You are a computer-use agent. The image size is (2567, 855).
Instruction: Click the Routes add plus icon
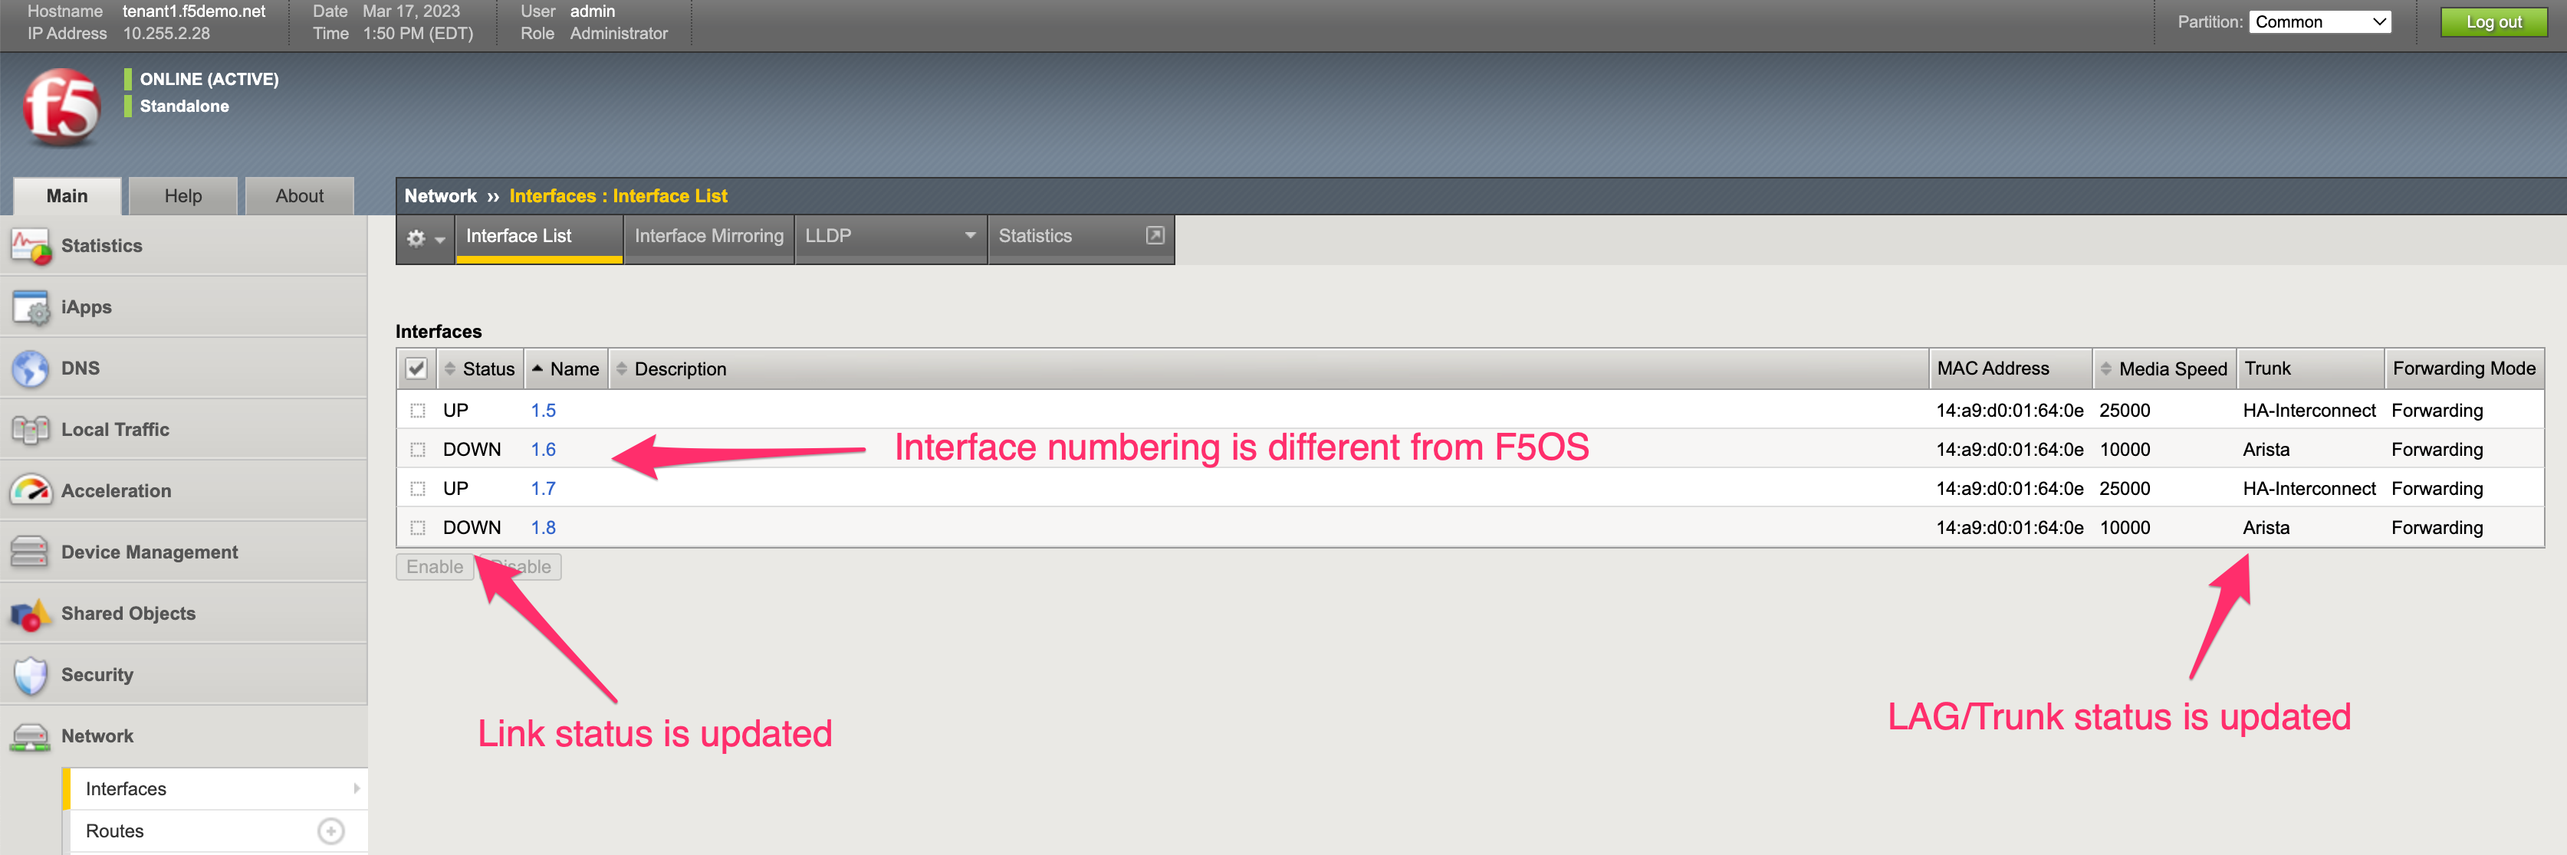tap(330, 831)
